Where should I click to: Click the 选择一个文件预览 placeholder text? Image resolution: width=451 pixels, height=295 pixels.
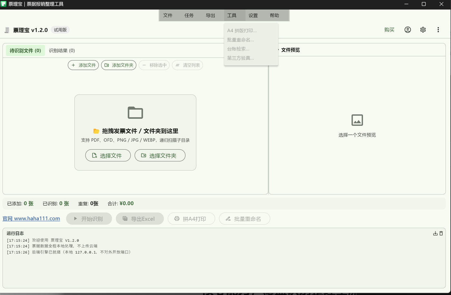pyautogui.click(x=357, y=135)
